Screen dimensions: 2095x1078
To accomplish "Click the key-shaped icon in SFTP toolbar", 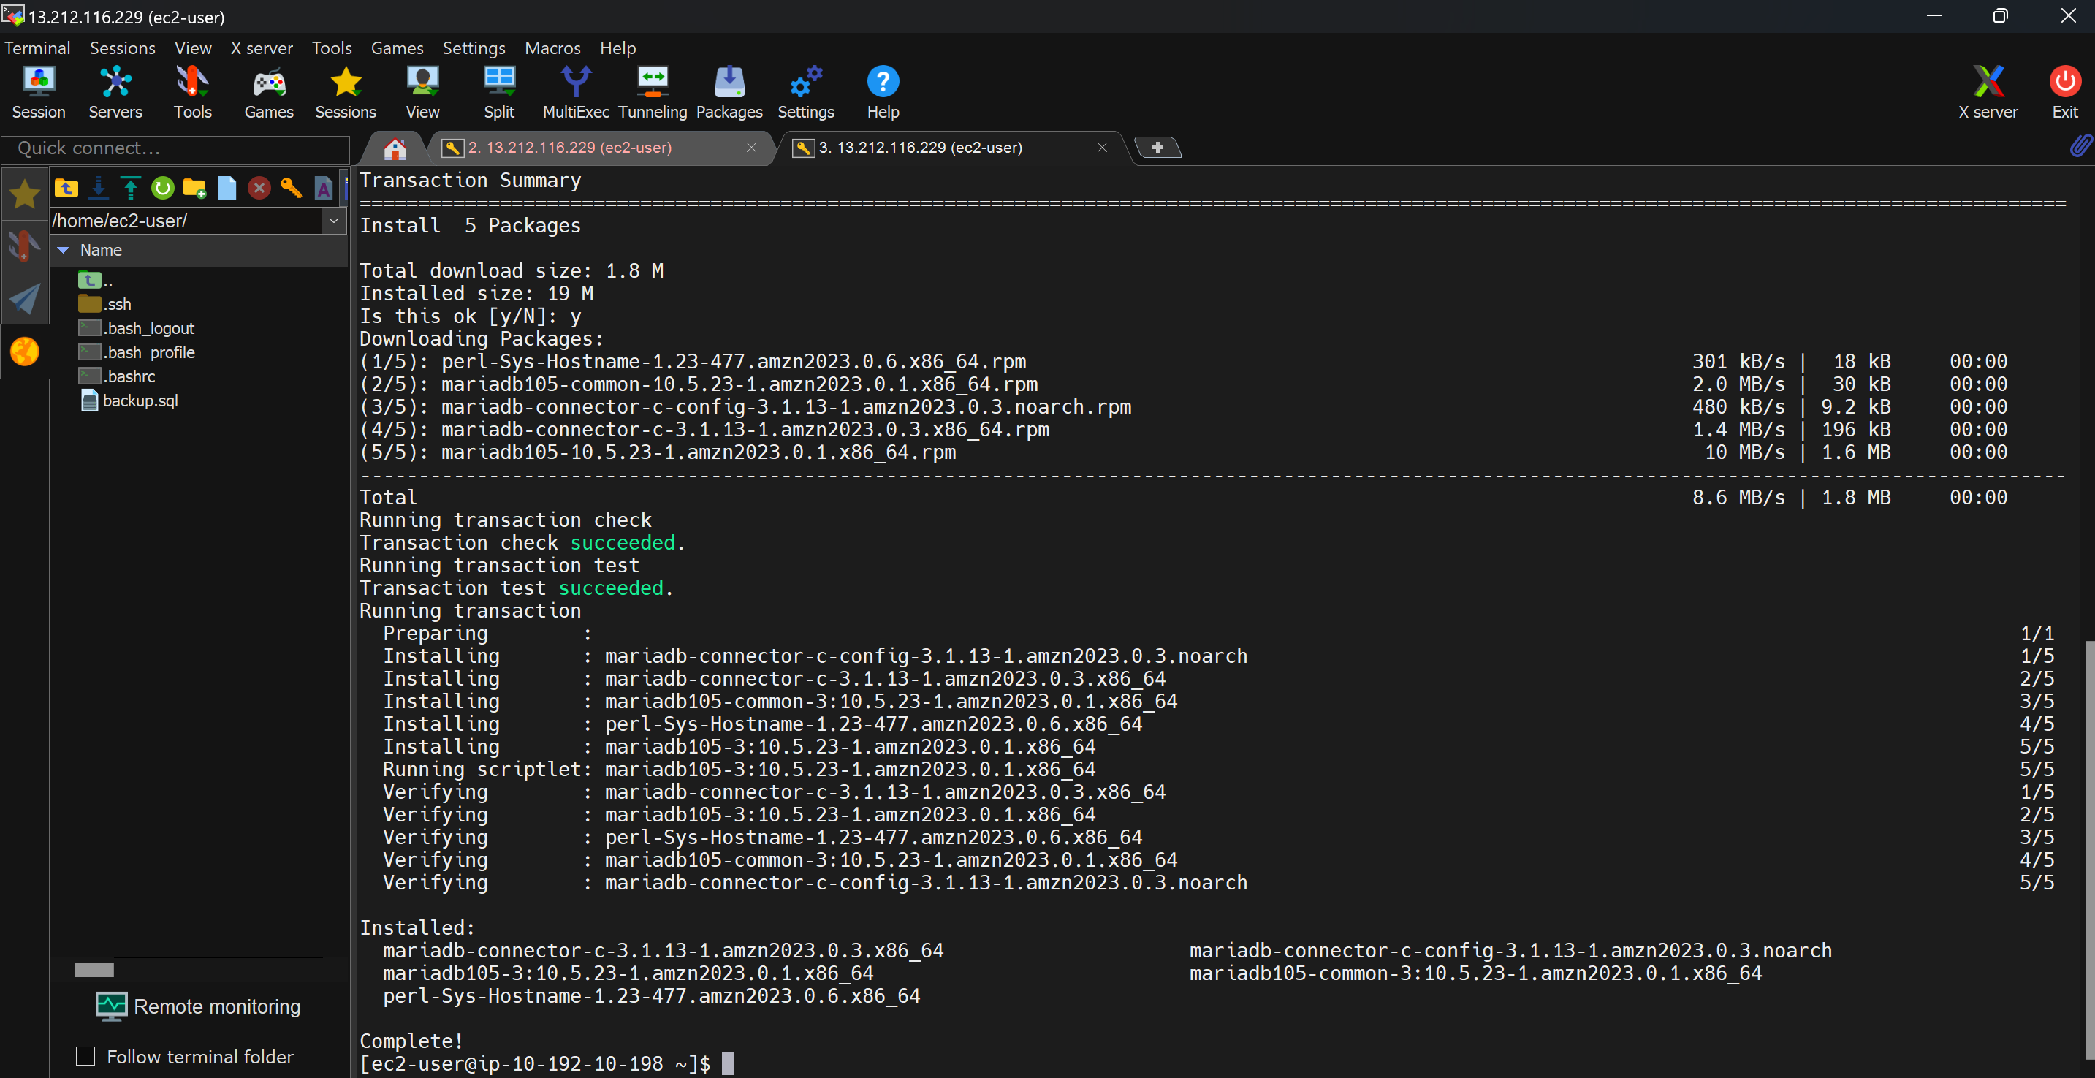I will 291,188.
